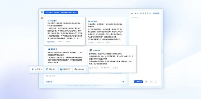Click 新建对话 link

(49, 82)
